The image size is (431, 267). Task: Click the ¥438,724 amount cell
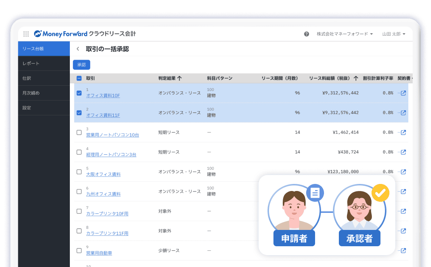click(x=348, y=152)
